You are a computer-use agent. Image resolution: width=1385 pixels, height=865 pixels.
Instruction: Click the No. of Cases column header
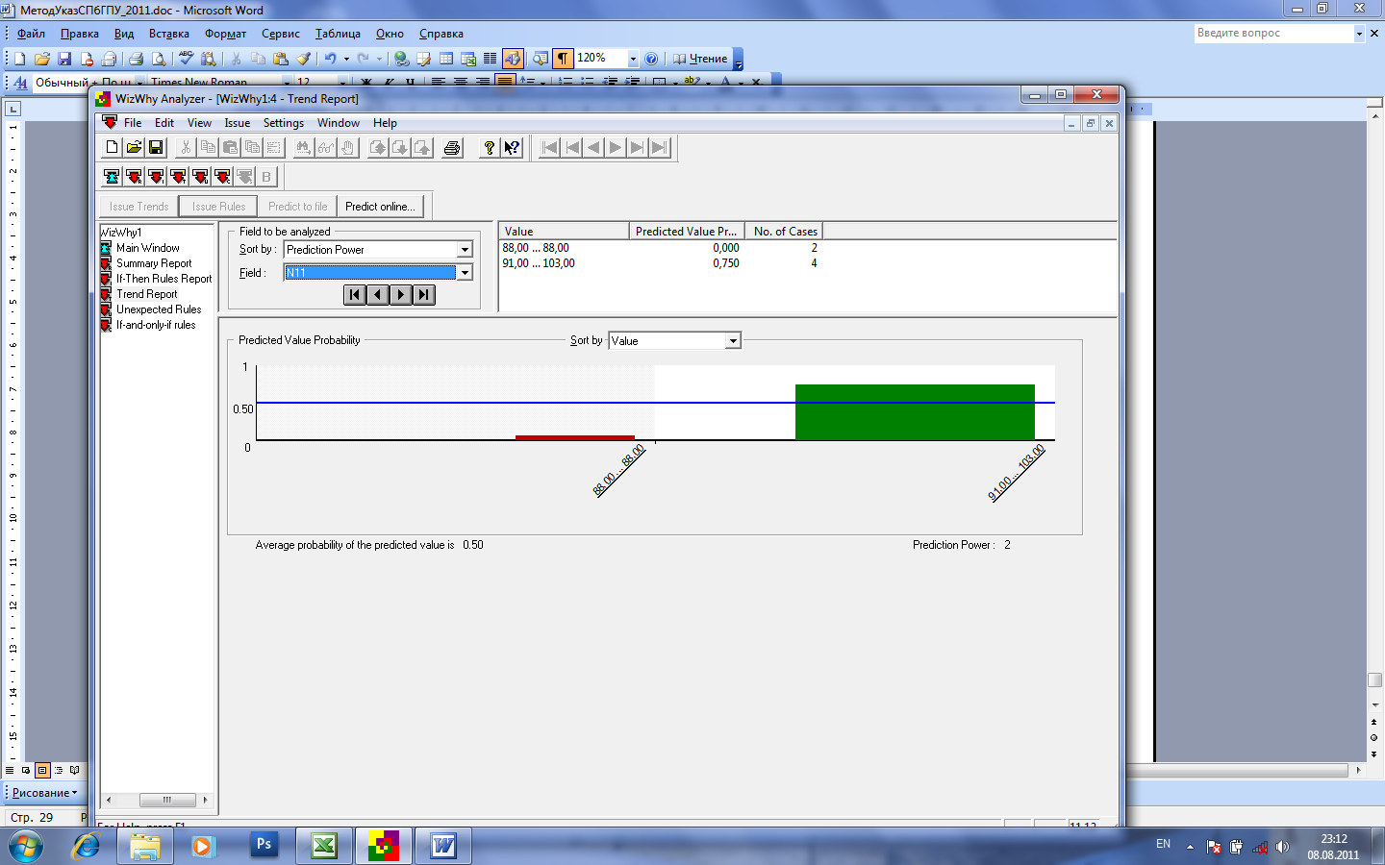785,232
